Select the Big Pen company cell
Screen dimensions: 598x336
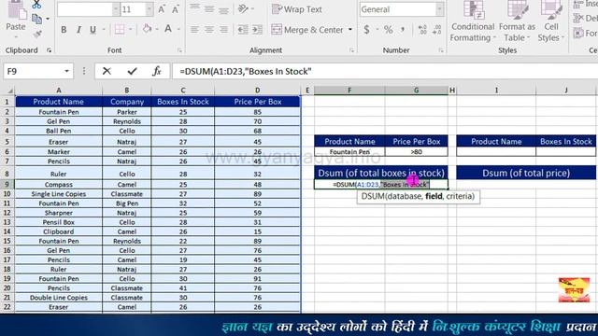127,203
